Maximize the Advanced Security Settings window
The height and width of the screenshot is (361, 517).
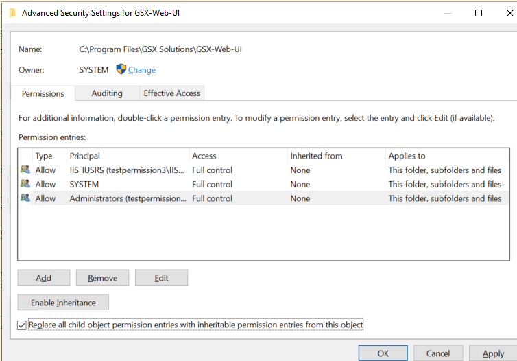tap(479, 13)
